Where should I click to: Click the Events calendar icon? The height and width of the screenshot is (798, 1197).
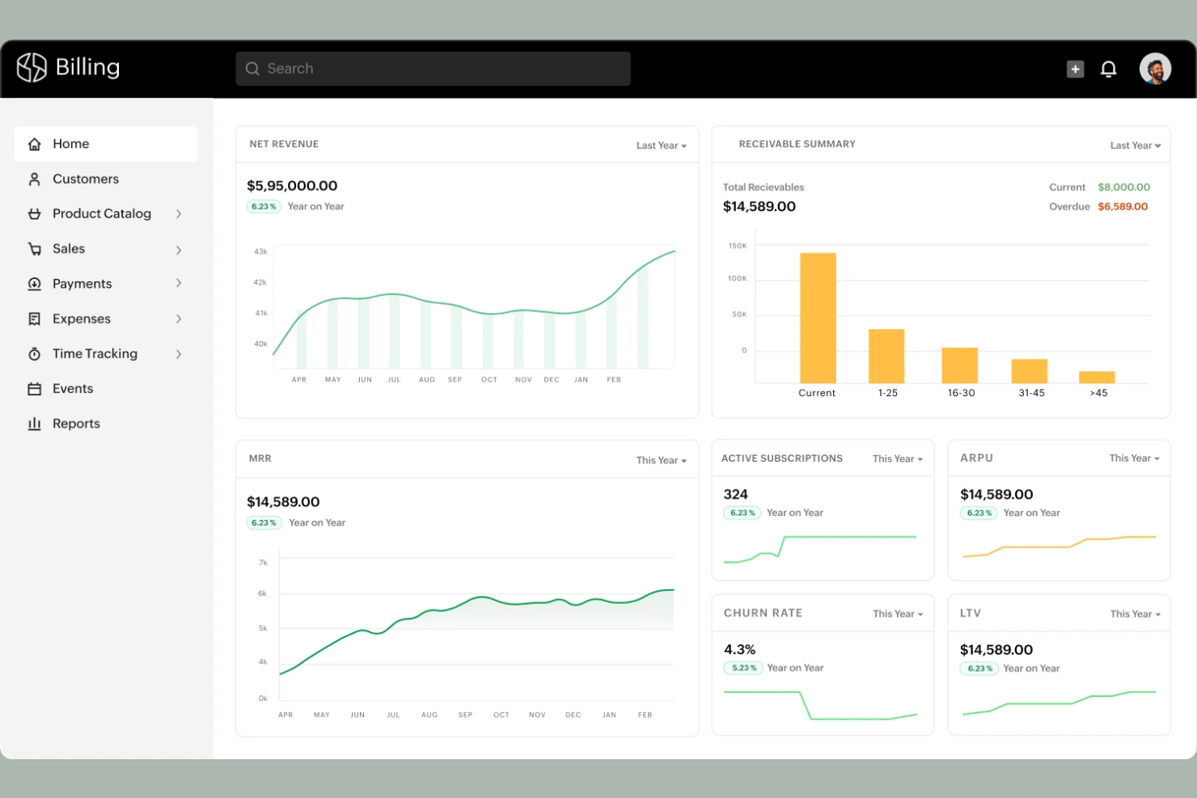35,389
